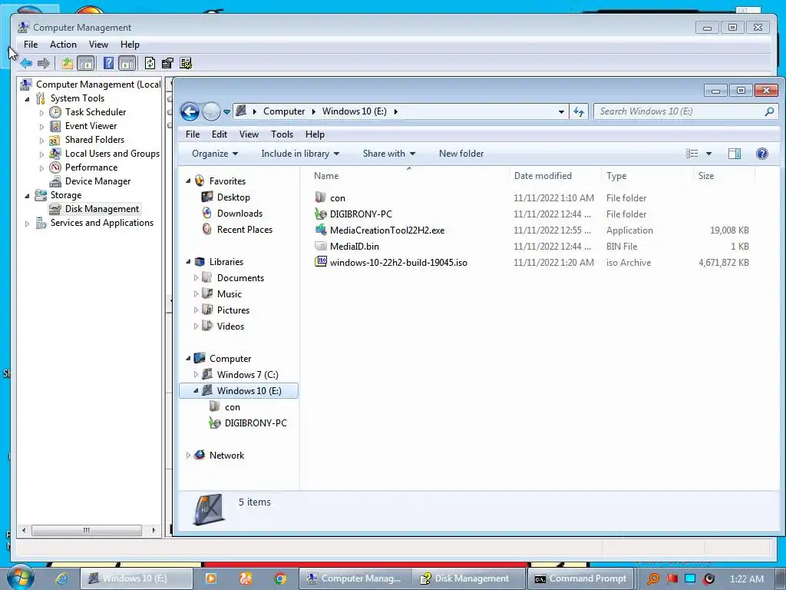This screenshot has height=590, width=786.
Task: Open Share with dropdown
Action: 389,154
